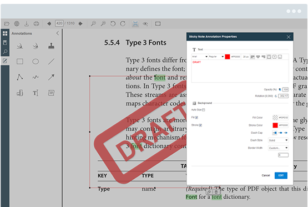Set vertical alignment to top
Image resolution: width=308 pixels, height=207 pixels.
click(x=269, y=57)
